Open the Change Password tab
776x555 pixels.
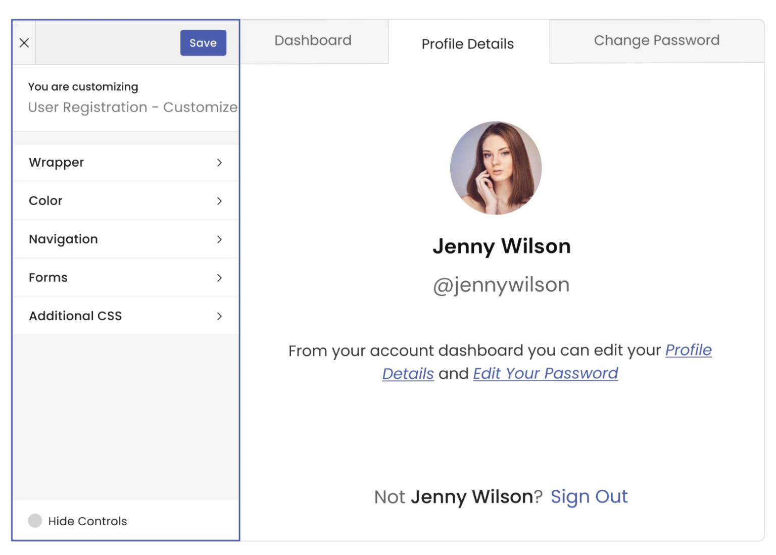tap(657, 40)
